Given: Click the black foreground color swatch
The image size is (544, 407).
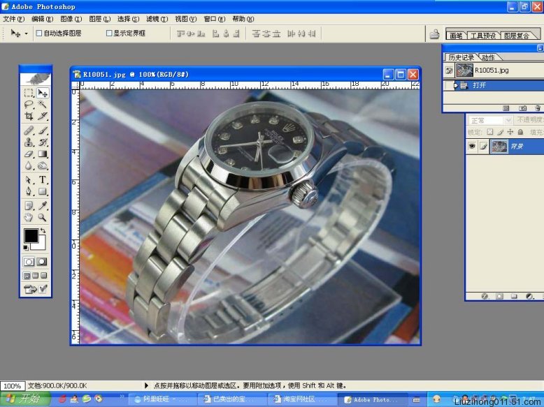Looking at the screenshot, I should pos(31,235).
